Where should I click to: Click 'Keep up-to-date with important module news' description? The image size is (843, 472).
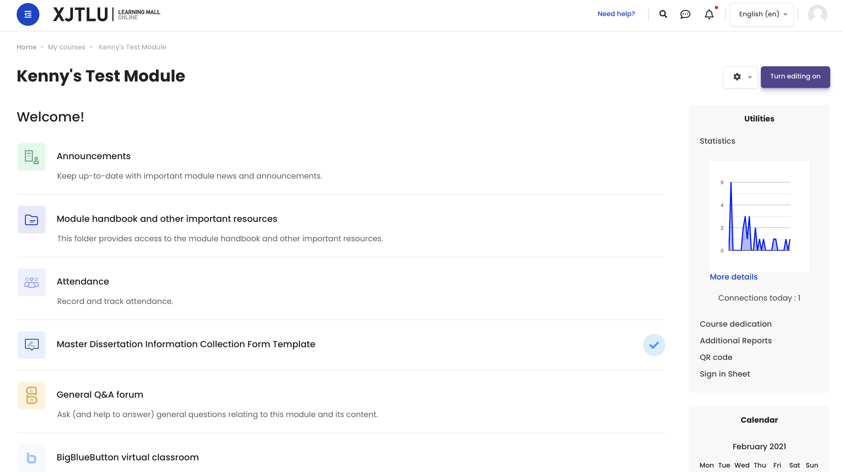point(190,176)
